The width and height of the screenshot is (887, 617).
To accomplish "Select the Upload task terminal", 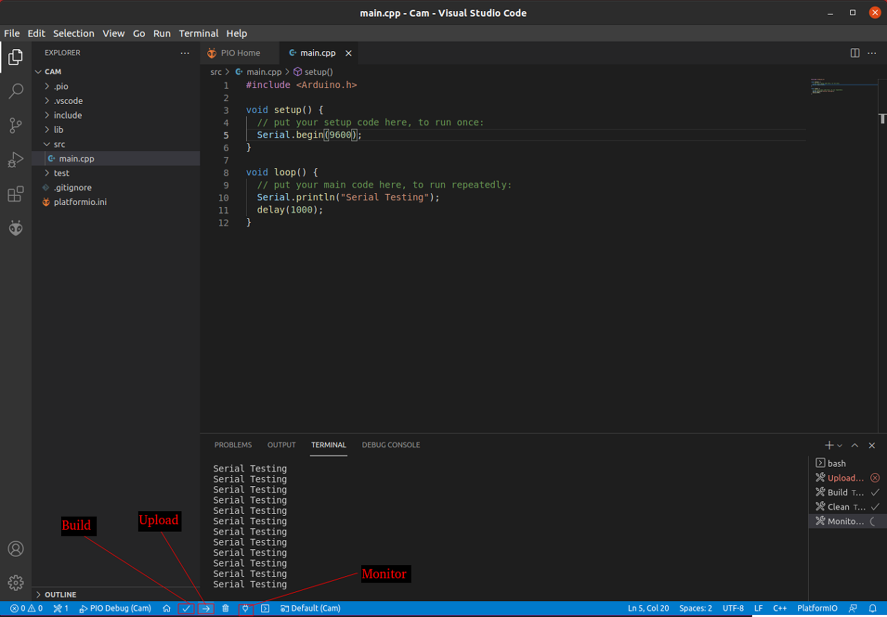I will point(848,478).
